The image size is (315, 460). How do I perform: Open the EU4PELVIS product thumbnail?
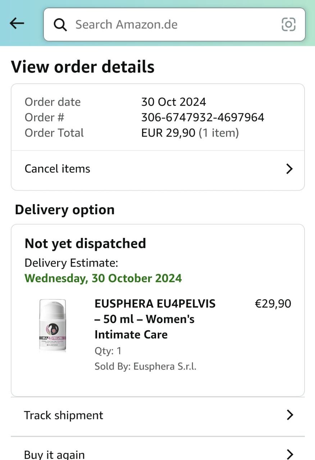coord(52,325)
